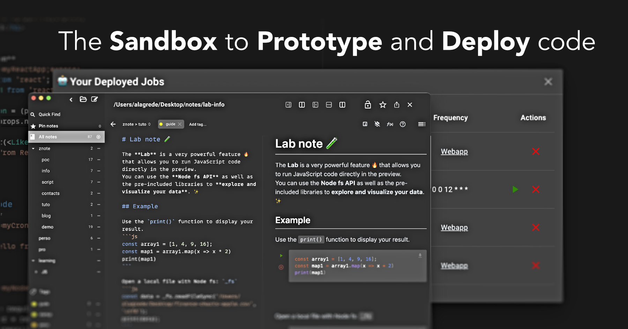Viewport: 628px width, 329px height.
Task: Open the more menu for script
Action: click(99, 182)
